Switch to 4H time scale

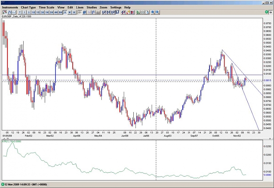click(56, 12)
